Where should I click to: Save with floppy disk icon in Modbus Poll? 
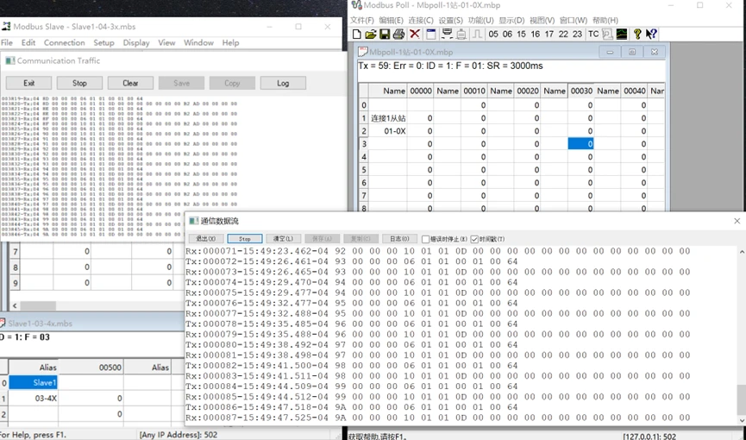pos(385,34)
